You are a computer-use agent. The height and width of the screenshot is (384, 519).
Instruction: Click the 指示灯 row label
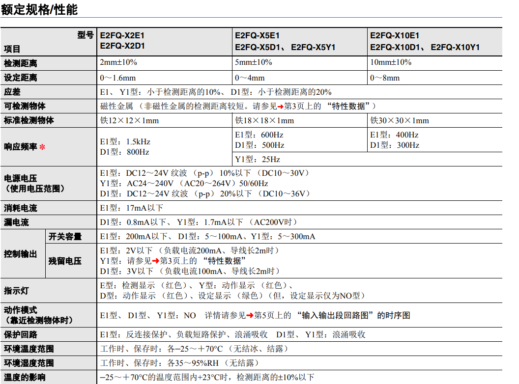point(17,291)
